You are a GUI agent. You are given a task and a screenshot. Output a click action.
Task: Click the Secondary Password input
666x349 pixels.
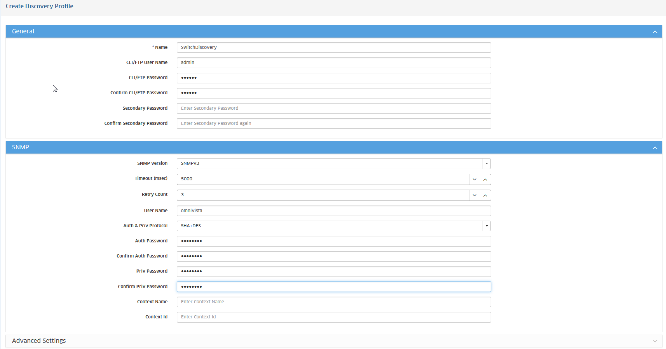click(x=333, y=108)
